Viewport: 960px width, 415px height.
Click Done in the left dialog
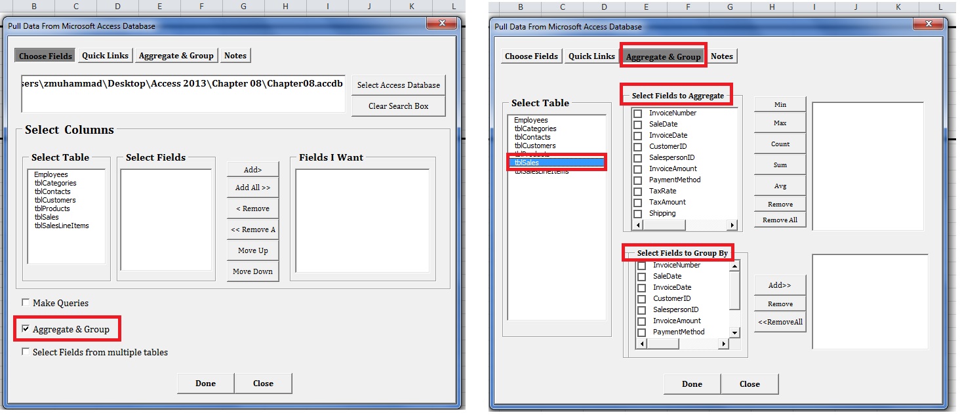click(x=205, y=384)
